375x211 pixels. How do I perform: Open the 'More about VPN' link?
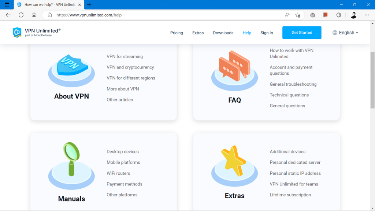point(123,89)
